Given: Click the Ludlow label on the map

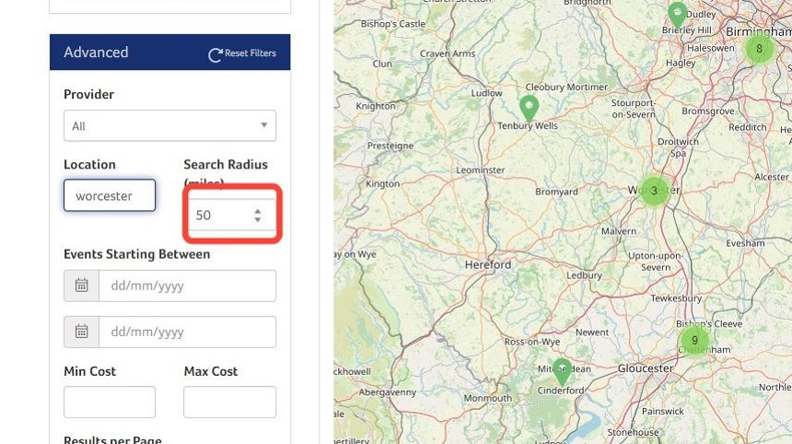Looking at the screenshot, I should 486,93.
